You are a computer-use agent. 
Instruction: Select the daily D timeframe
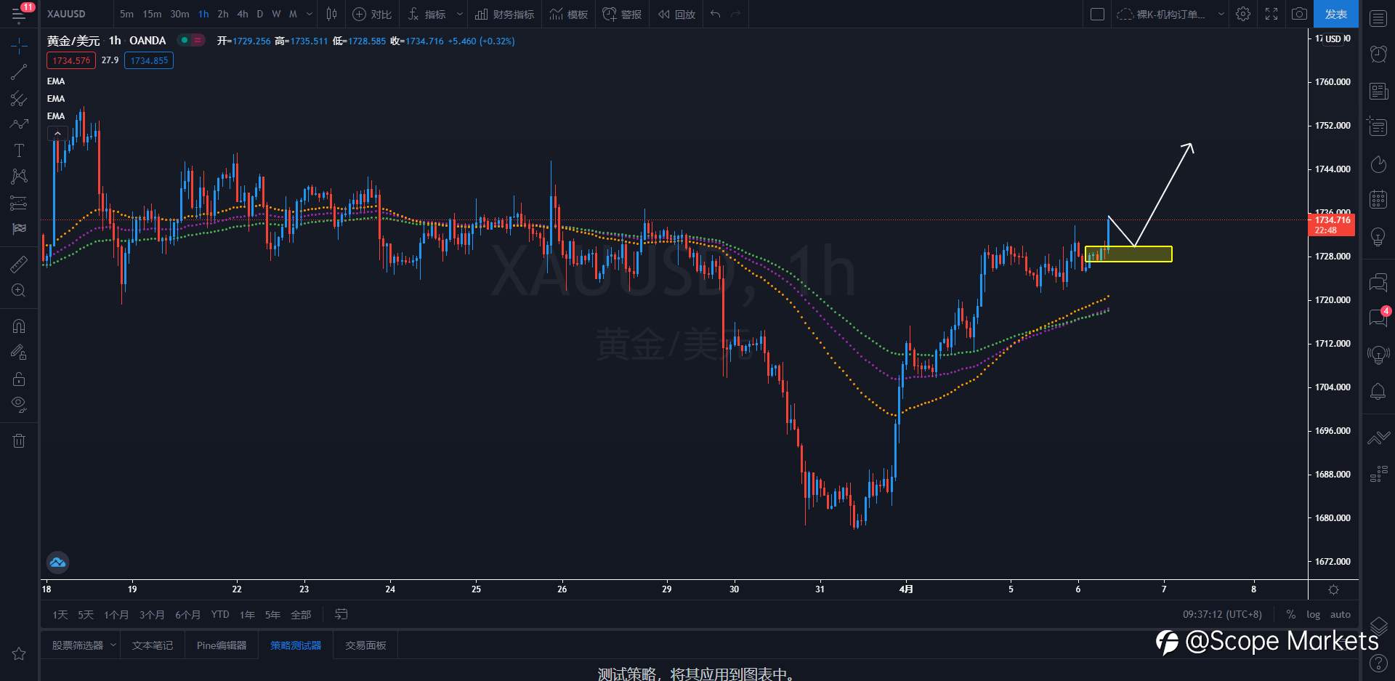(x=260, y=14)
